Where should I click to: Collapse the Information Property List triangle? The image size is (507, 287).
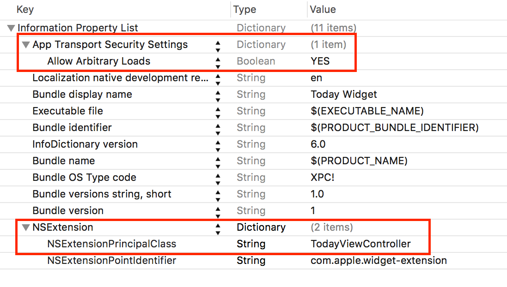coord(11,28)
